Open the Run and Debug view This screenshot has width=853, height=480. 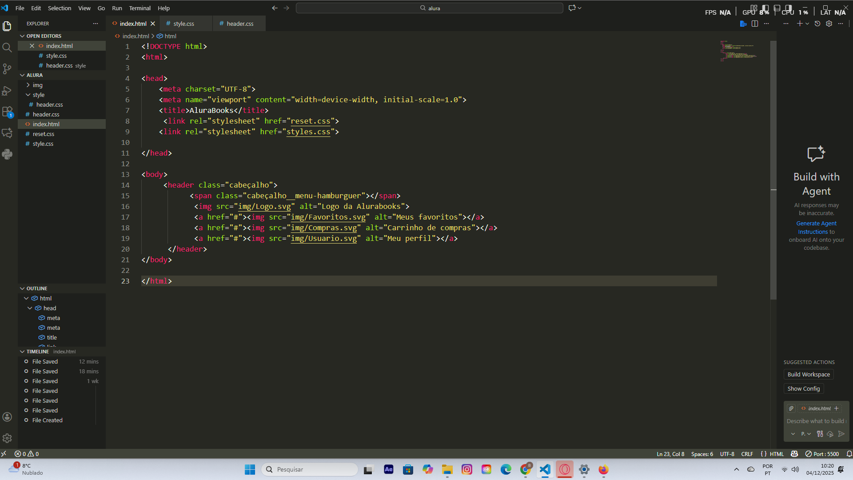pyautogui.click(x=7, y=91)
